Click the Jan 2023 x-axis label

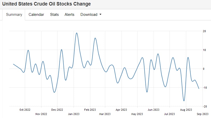(x=73, y=114)
